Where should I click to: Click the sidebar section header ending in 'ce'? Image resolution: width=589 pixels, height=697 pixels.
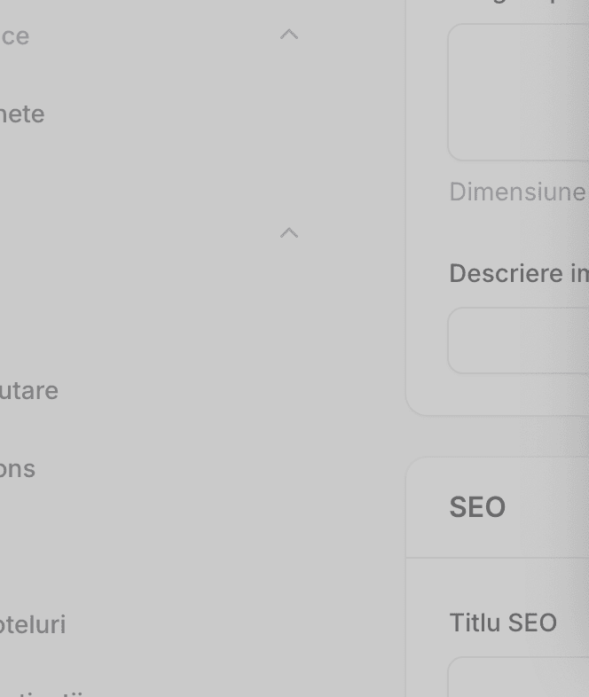14,36
